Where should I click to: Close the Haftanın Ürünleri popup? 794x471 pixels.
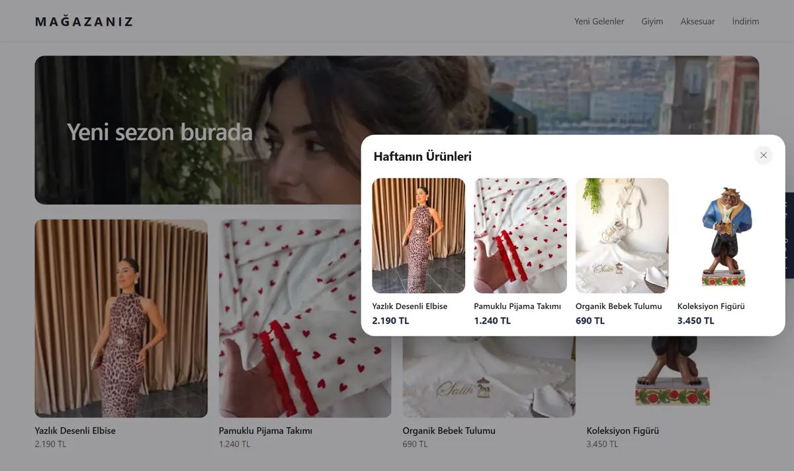coord(764,155)
